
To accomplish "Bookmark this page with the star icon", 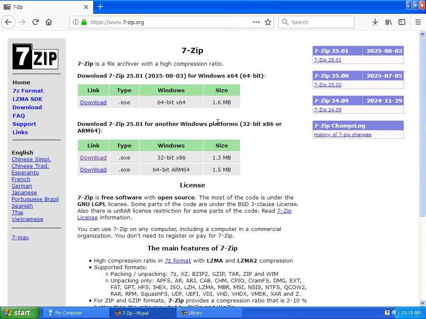I will (x=268, y=22).
